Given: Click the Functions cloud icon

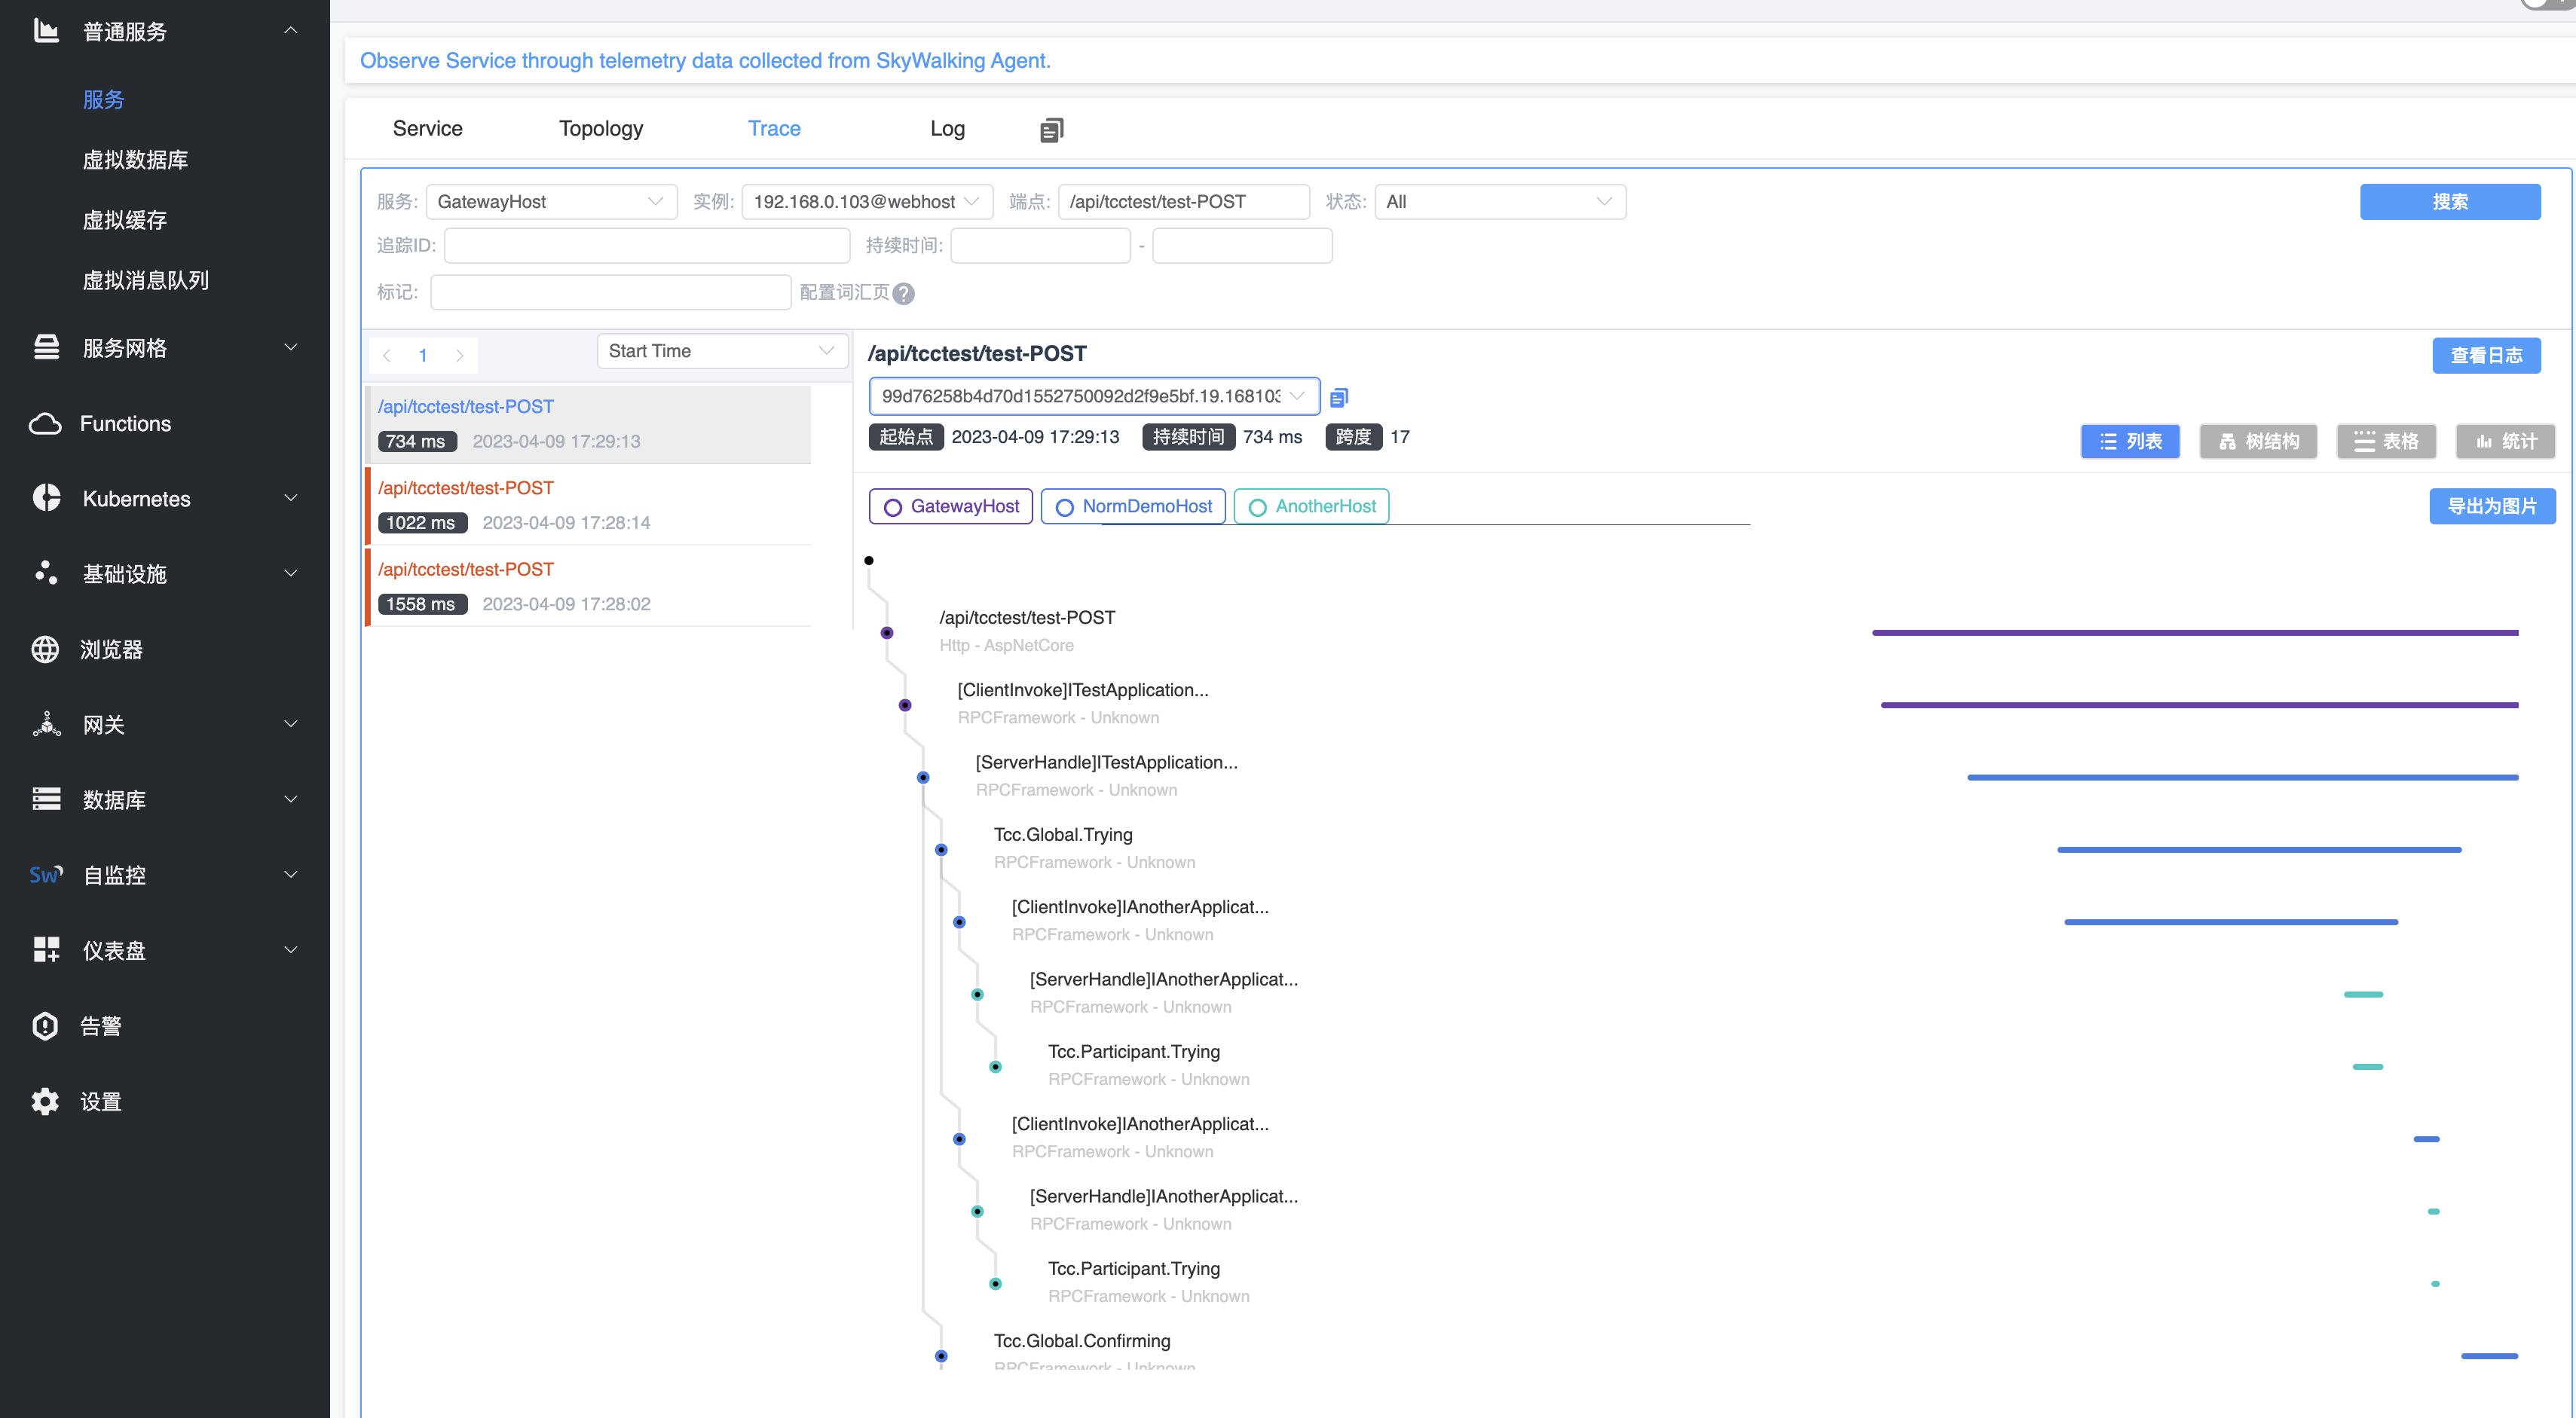Looking at the screenshot, I should pyautogui.click(x=46, y=423).
